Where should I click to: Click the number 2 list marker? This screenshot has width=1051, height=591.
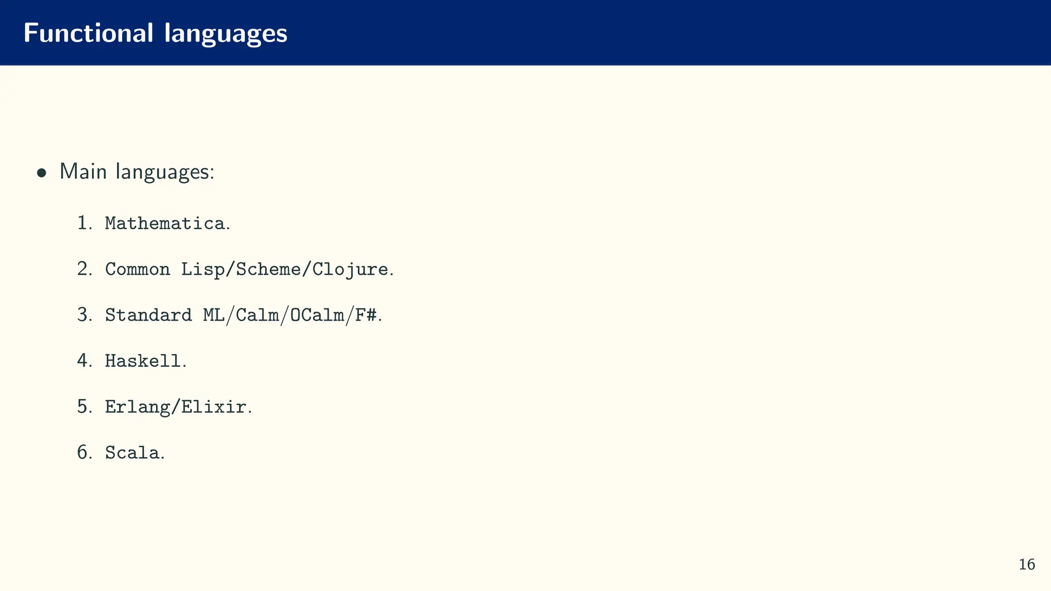[85, 269]
